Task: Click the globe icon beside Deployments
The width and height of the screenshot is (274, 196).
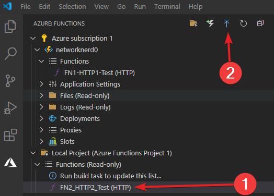Action: click(x=53, y=118)
